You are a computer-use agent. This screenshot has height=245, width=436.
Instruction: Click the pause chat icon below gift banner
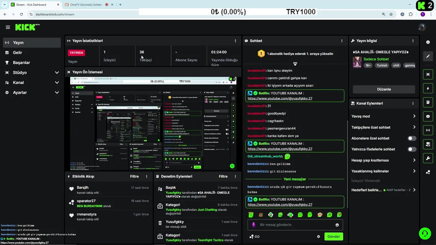point(295,64)
